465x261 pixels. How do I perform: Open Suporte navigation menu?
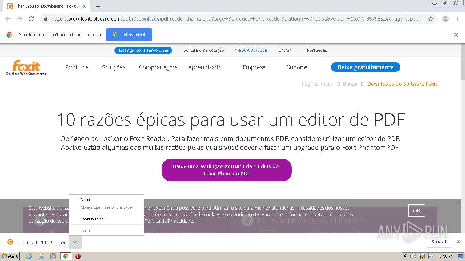(x=297, y=67)
